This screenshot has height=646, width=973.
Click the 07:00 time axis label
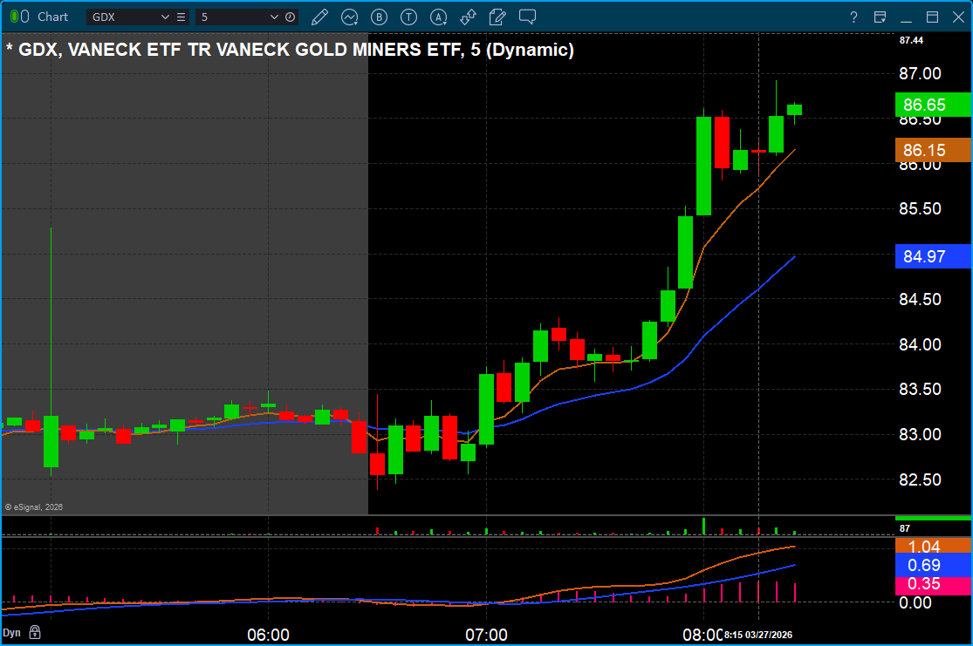pos(487,635)
